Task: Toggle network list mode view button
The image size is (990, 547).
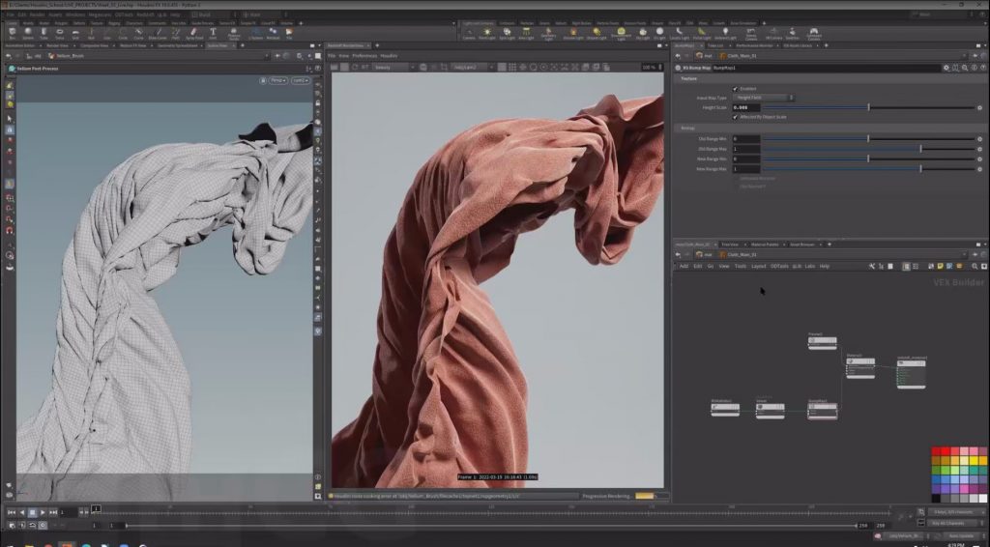Action: [x=916, y=266]
